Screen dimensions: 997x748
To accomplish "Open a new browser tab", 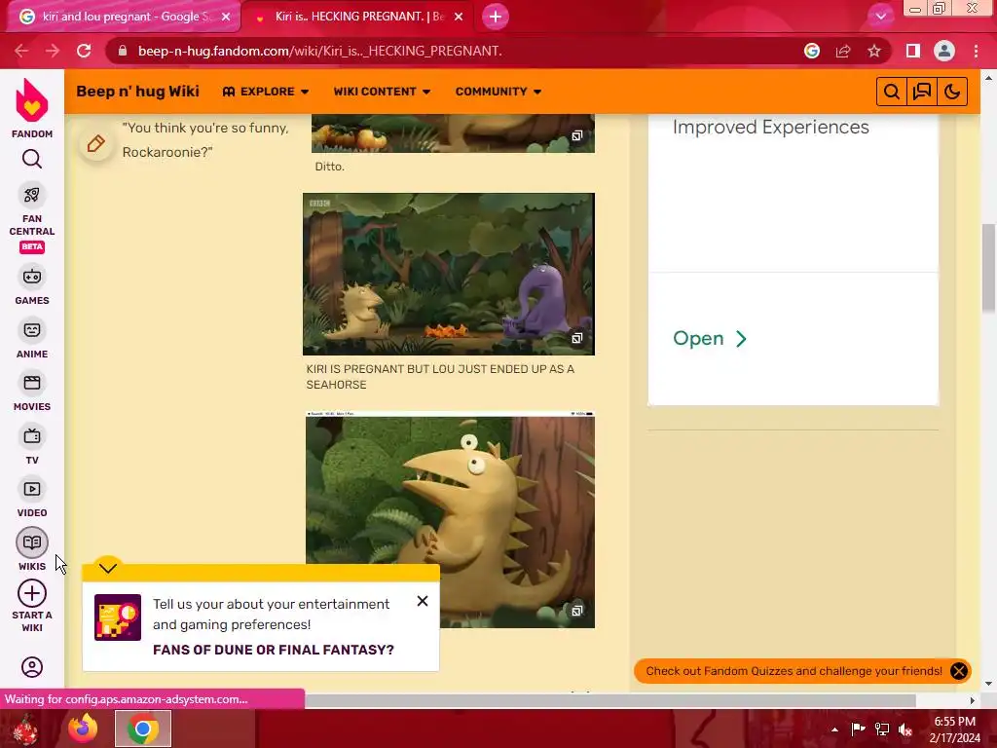I will [496, 17].
